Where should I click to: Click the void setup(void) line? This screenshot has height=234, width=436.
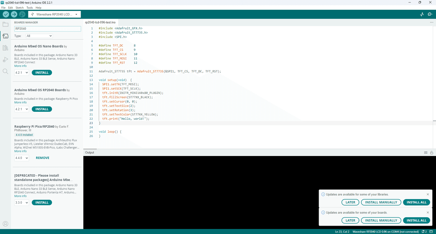tap(116, 80)
